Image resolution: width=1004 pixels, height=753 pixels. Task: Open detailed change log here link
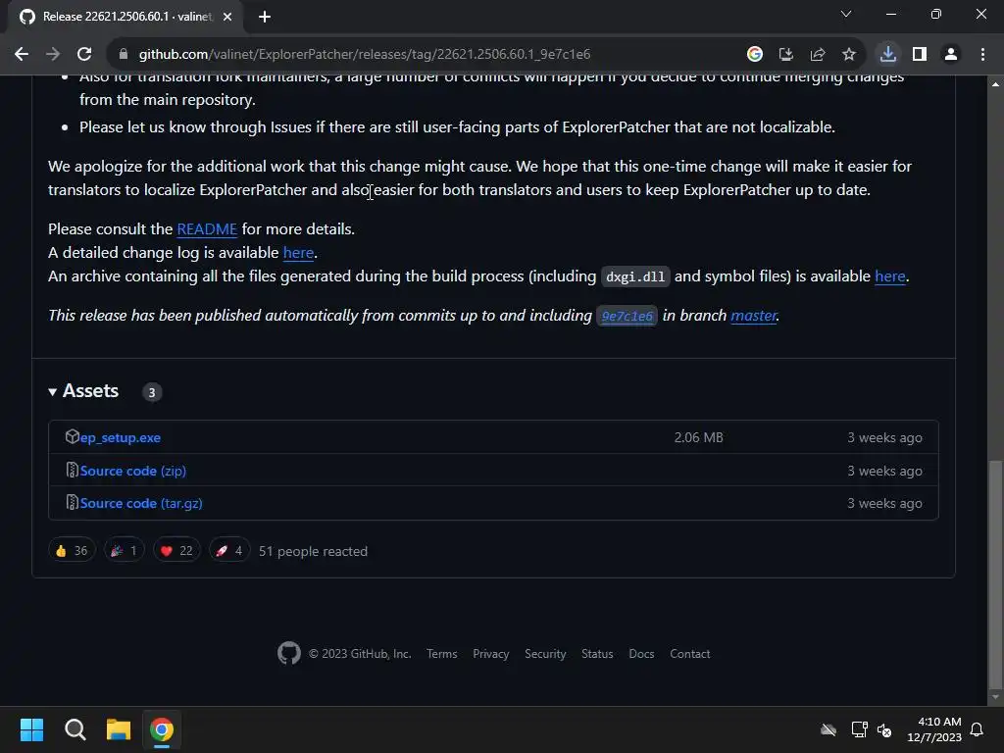pyautogui.click(x=298, y=253)
